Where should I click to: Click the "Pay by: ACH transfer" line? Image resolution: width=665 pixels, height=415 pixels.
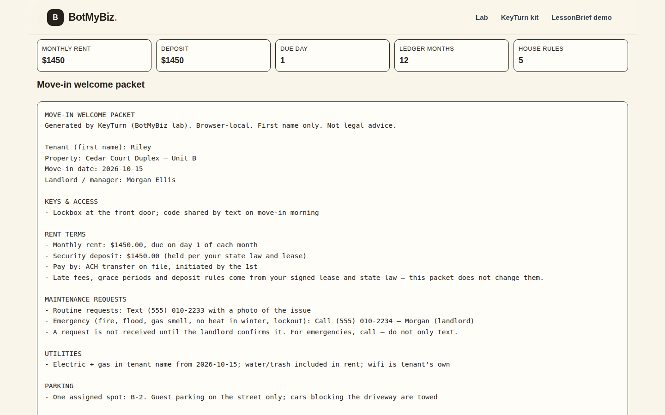click(151, 267)
